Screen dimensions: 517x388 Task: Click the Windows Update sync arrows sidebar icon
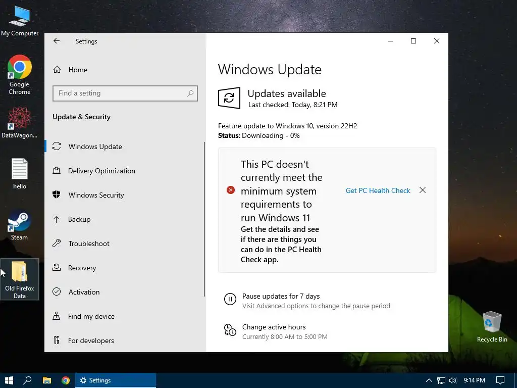(57, 146)
